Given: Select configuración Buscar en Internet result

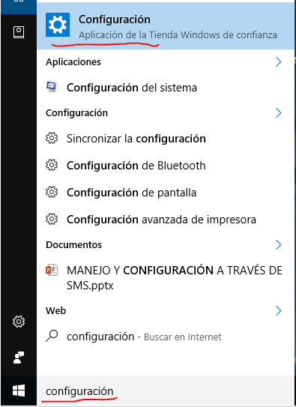Looking at the screenshot, I should click(166, 337).
